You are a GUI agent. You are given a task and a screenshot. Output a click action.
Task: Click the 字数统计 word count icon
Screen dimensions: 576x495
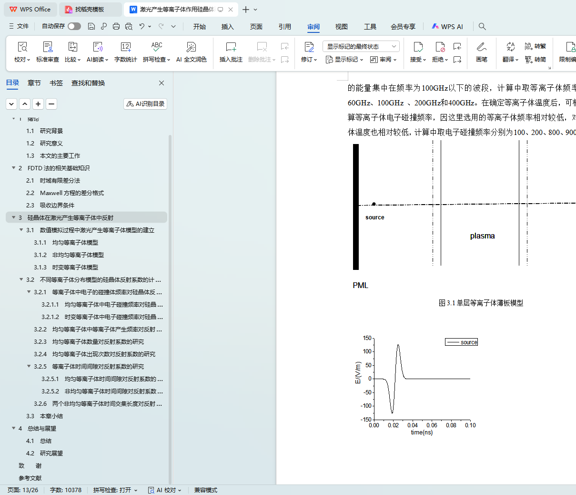125,47
